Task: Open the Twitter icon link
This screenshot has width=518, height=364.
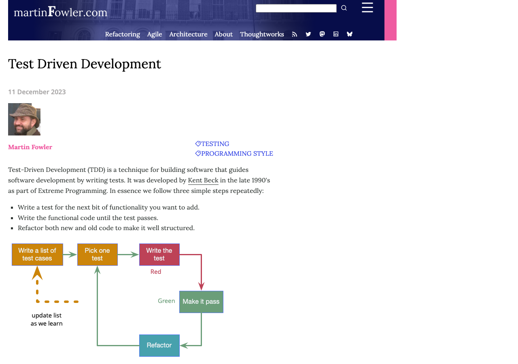Action: click(x=308, y=34)
